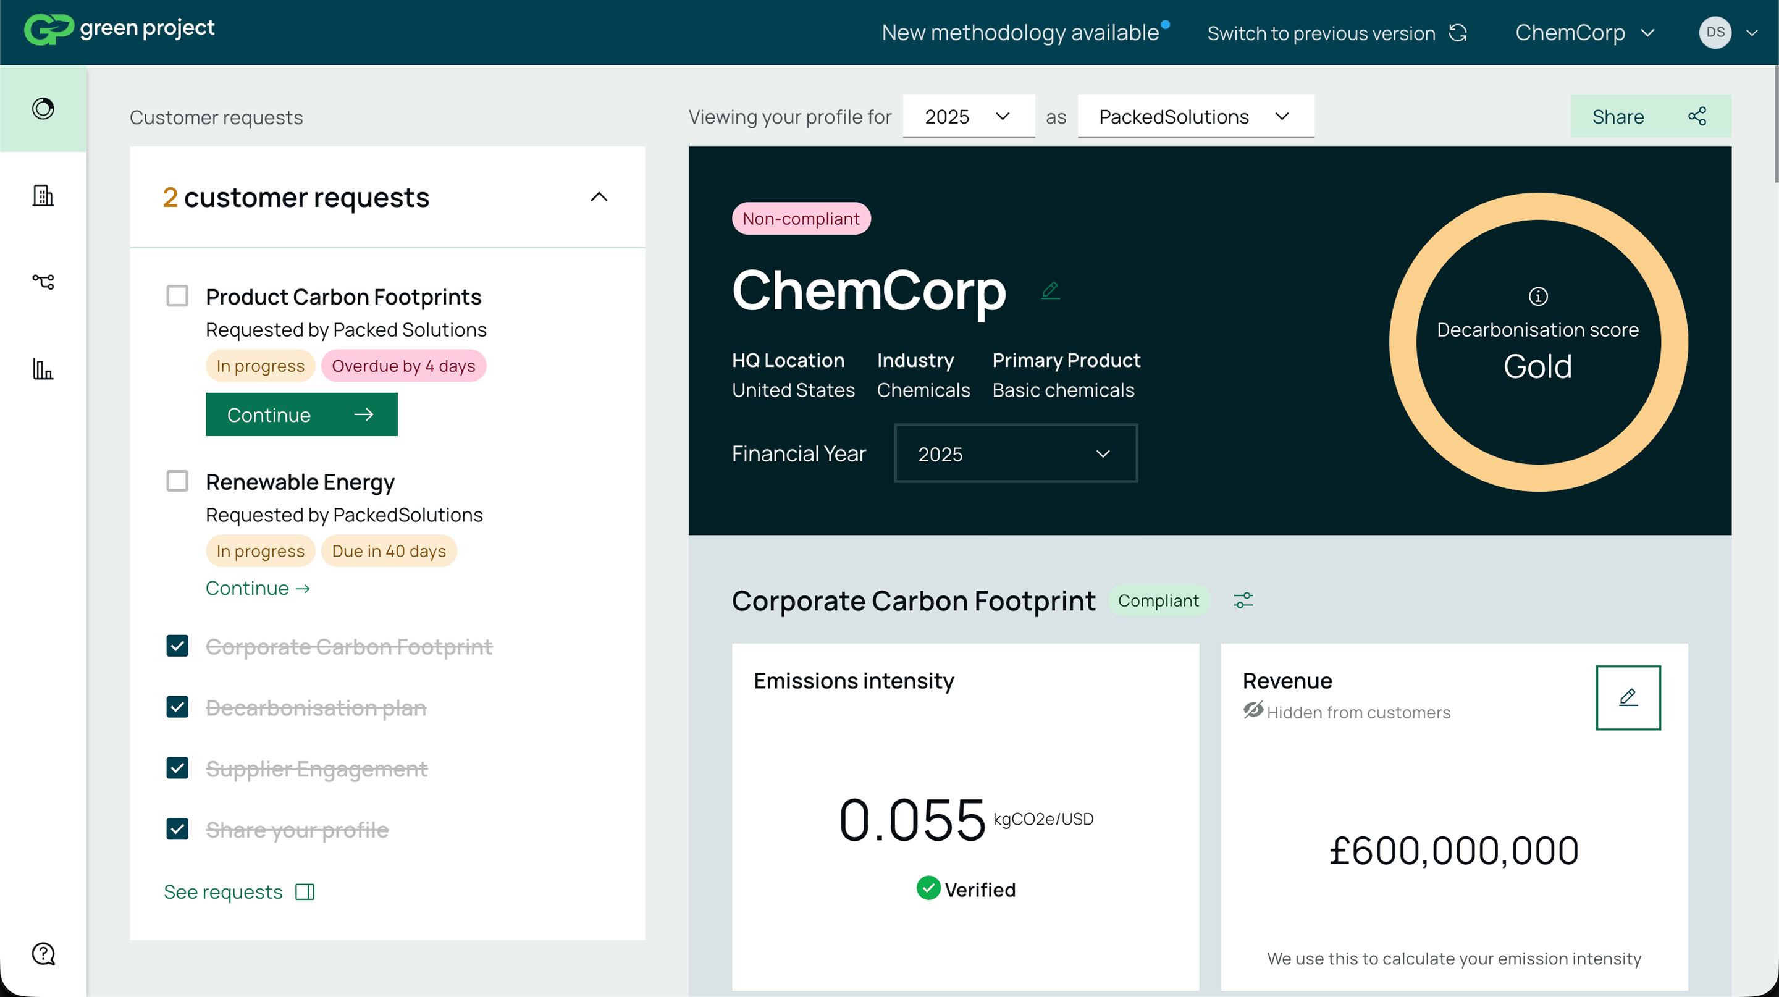Open the bar chart analytics sidebar icon
This screenshot has width=1779, height=997.
(43, 369)
